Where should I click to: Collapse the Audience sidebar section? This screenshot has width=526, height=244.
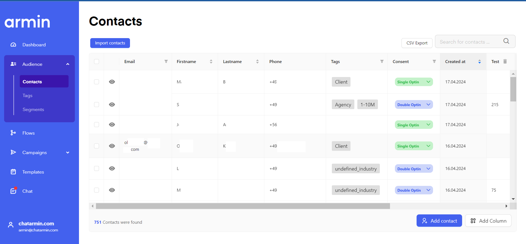point(67,64)
